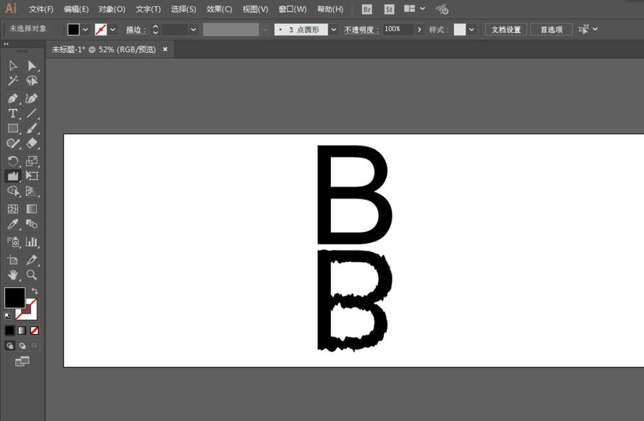The image size is (644, 421).
Task: Select the Eraser tool
Action: coord(32,144)
